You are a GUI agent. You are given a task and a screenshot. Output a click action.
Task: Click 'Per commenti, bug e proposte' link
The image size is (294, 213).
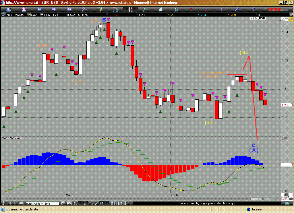point(207,203)
